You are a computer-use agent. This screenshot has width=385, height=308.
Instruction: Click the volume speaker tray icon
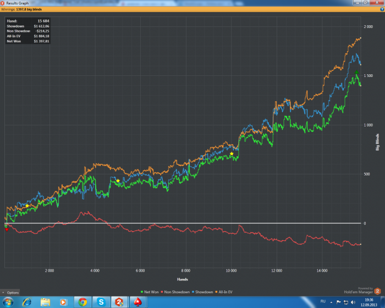pyautogui.click(x=353, y=302)
